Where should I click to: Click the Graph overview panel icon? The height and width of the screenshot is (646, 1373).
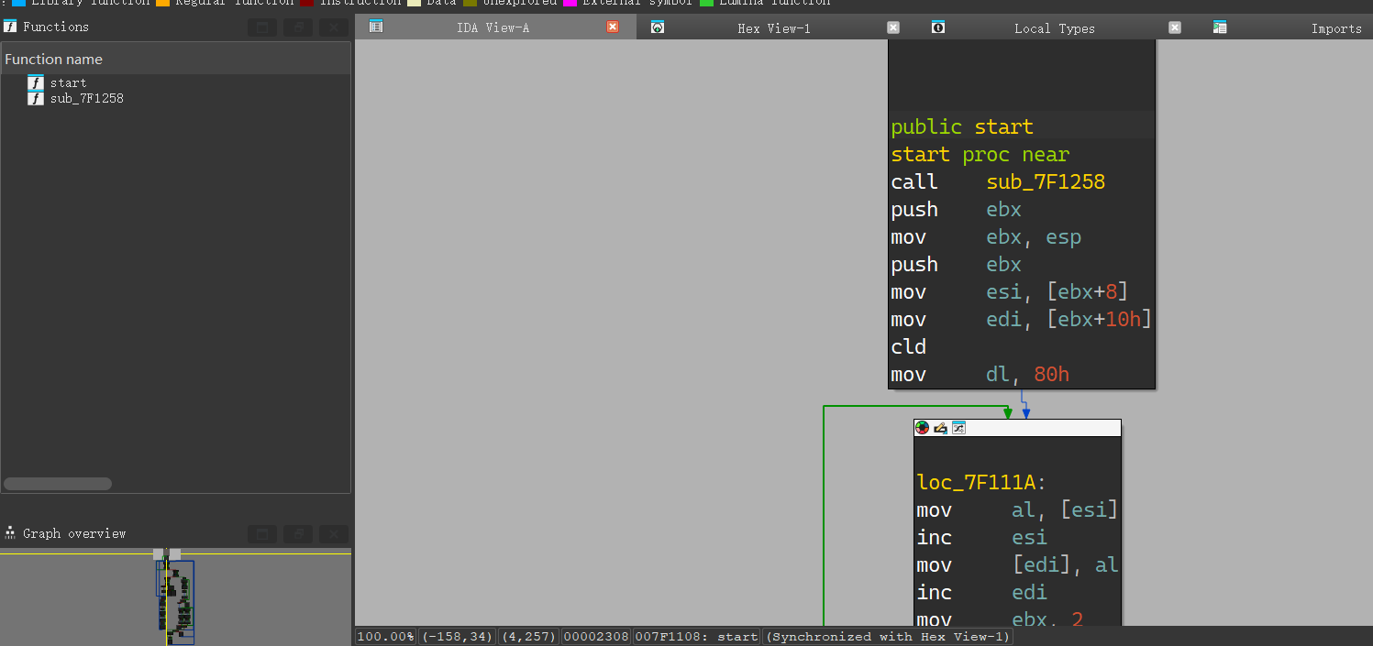(11, 533)
